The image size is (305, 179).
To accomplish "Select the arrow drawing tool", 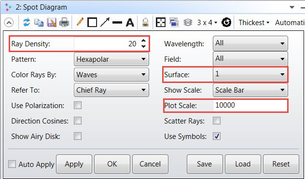I will click(x=105, y=22).
